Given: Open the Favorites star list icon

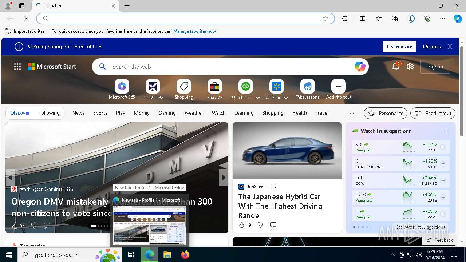Looking at the screenshot, I should pos(379,19).
